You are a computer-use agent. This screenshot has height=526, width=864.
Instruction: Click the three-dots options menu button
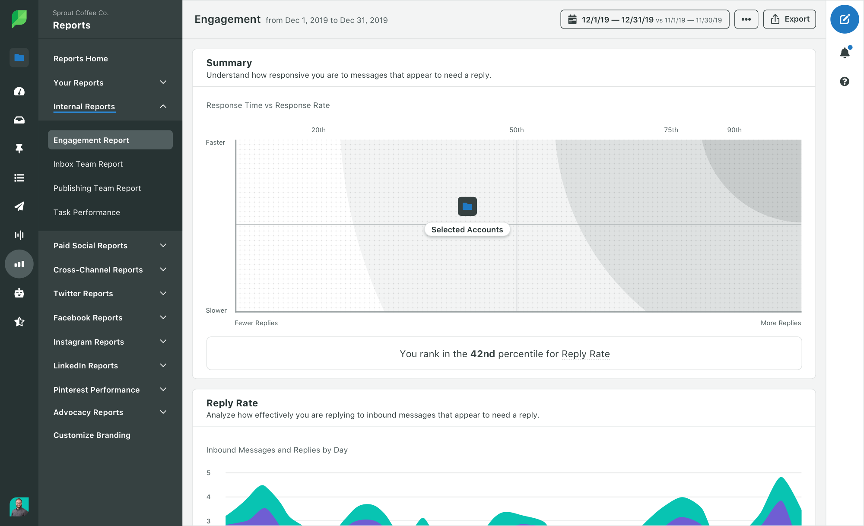747,19
